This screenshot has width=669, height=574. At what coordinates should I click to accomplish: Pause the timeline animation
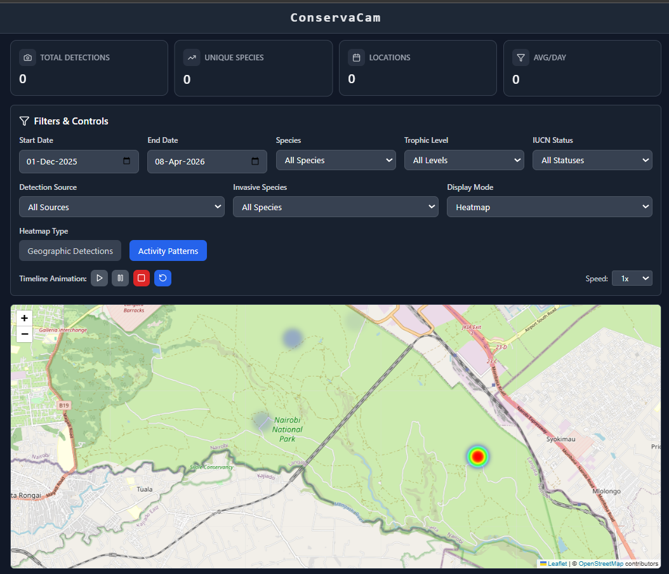(120, 278)
